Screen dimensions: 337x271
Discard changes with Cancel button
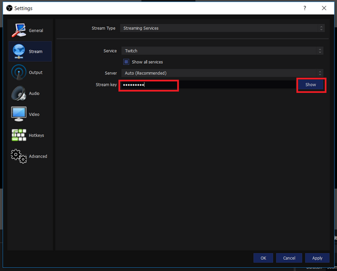(289, 258)
